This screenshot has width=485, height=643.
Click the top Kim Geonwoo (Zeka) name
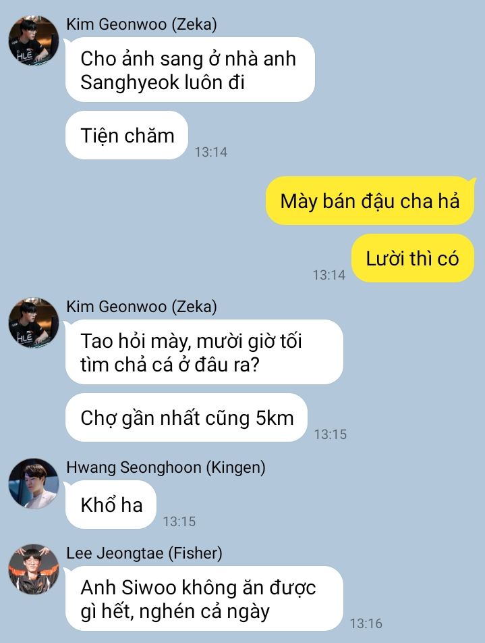click(x=142, y=24)
